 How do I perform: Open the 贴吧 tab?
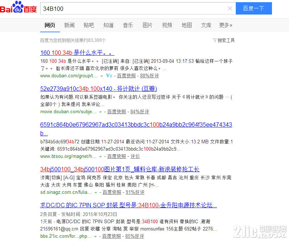pyautogui.click(x=89, y=25)
